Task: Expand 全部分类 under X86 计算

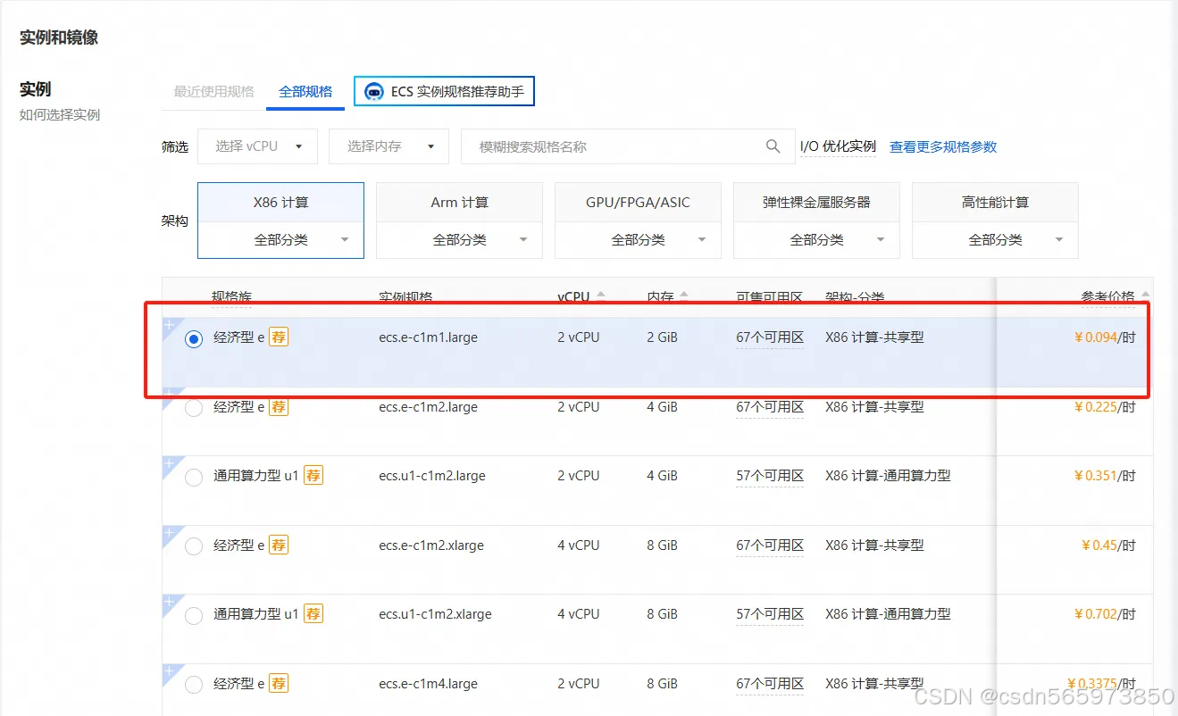Action: [x=280, y=239]
